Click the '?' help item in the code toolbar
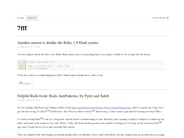This screenshot has height=138, width=184. 56,62
